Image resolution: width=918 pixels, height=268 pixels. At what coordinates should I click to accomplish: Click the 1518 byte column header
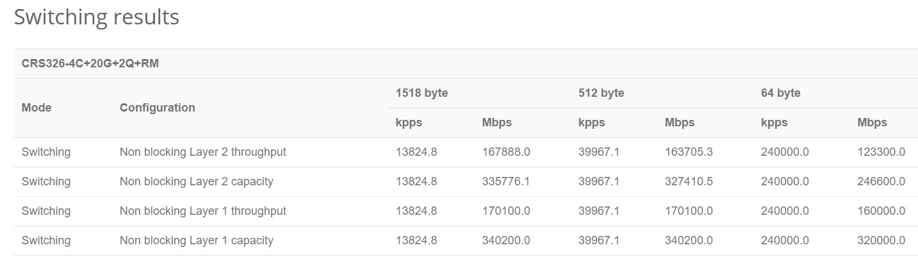[x=422, y=93]
